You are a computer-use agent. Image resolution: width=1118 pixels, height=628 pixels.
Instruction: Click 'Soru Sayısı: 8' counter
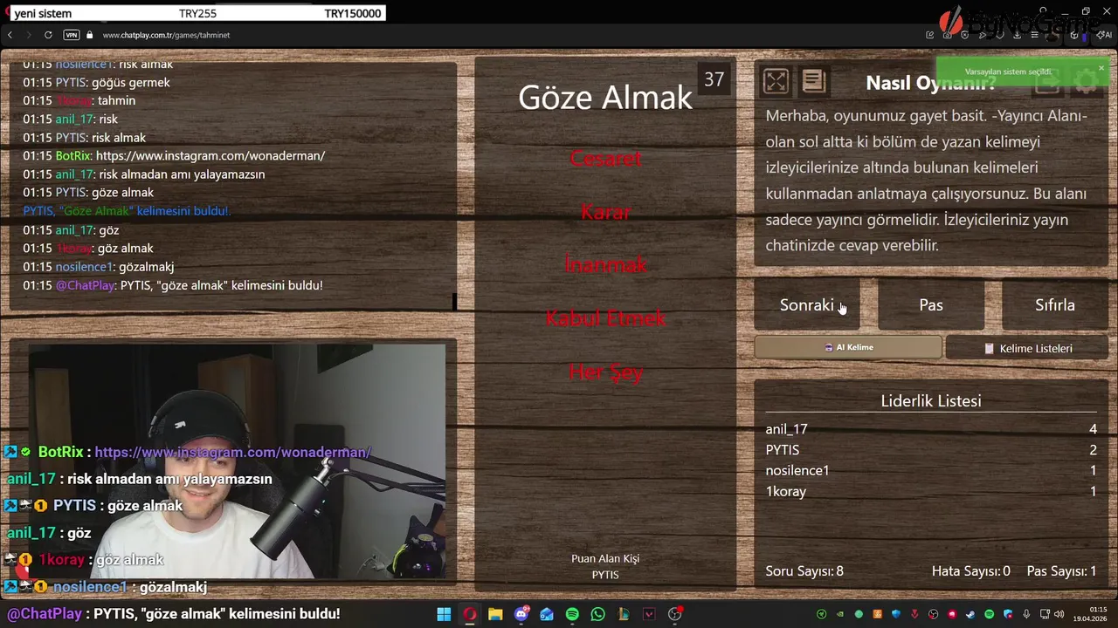804,571
